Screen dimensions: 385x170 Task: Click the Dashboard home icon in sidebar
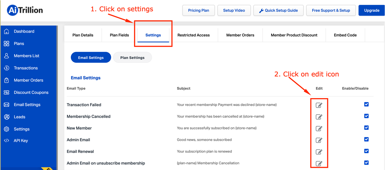coord(7,31)
